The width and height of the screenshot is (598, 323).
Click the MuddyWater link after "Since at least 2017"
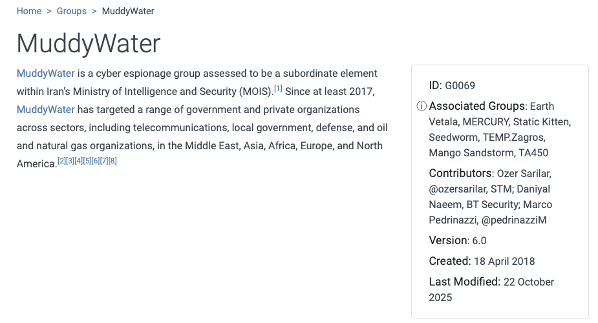(x=45, y=109)
